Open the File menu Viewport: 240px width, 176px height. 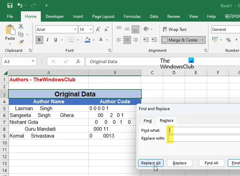[10, 16]
